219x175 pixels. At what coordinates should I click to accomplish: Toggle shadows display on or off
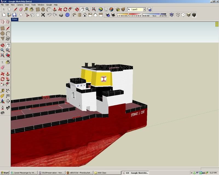(113, 15)
